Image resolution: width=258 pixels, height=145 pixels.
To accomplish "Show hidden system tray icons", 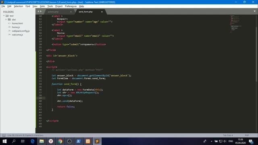I will pyautogui.click(x=211, y=141).
